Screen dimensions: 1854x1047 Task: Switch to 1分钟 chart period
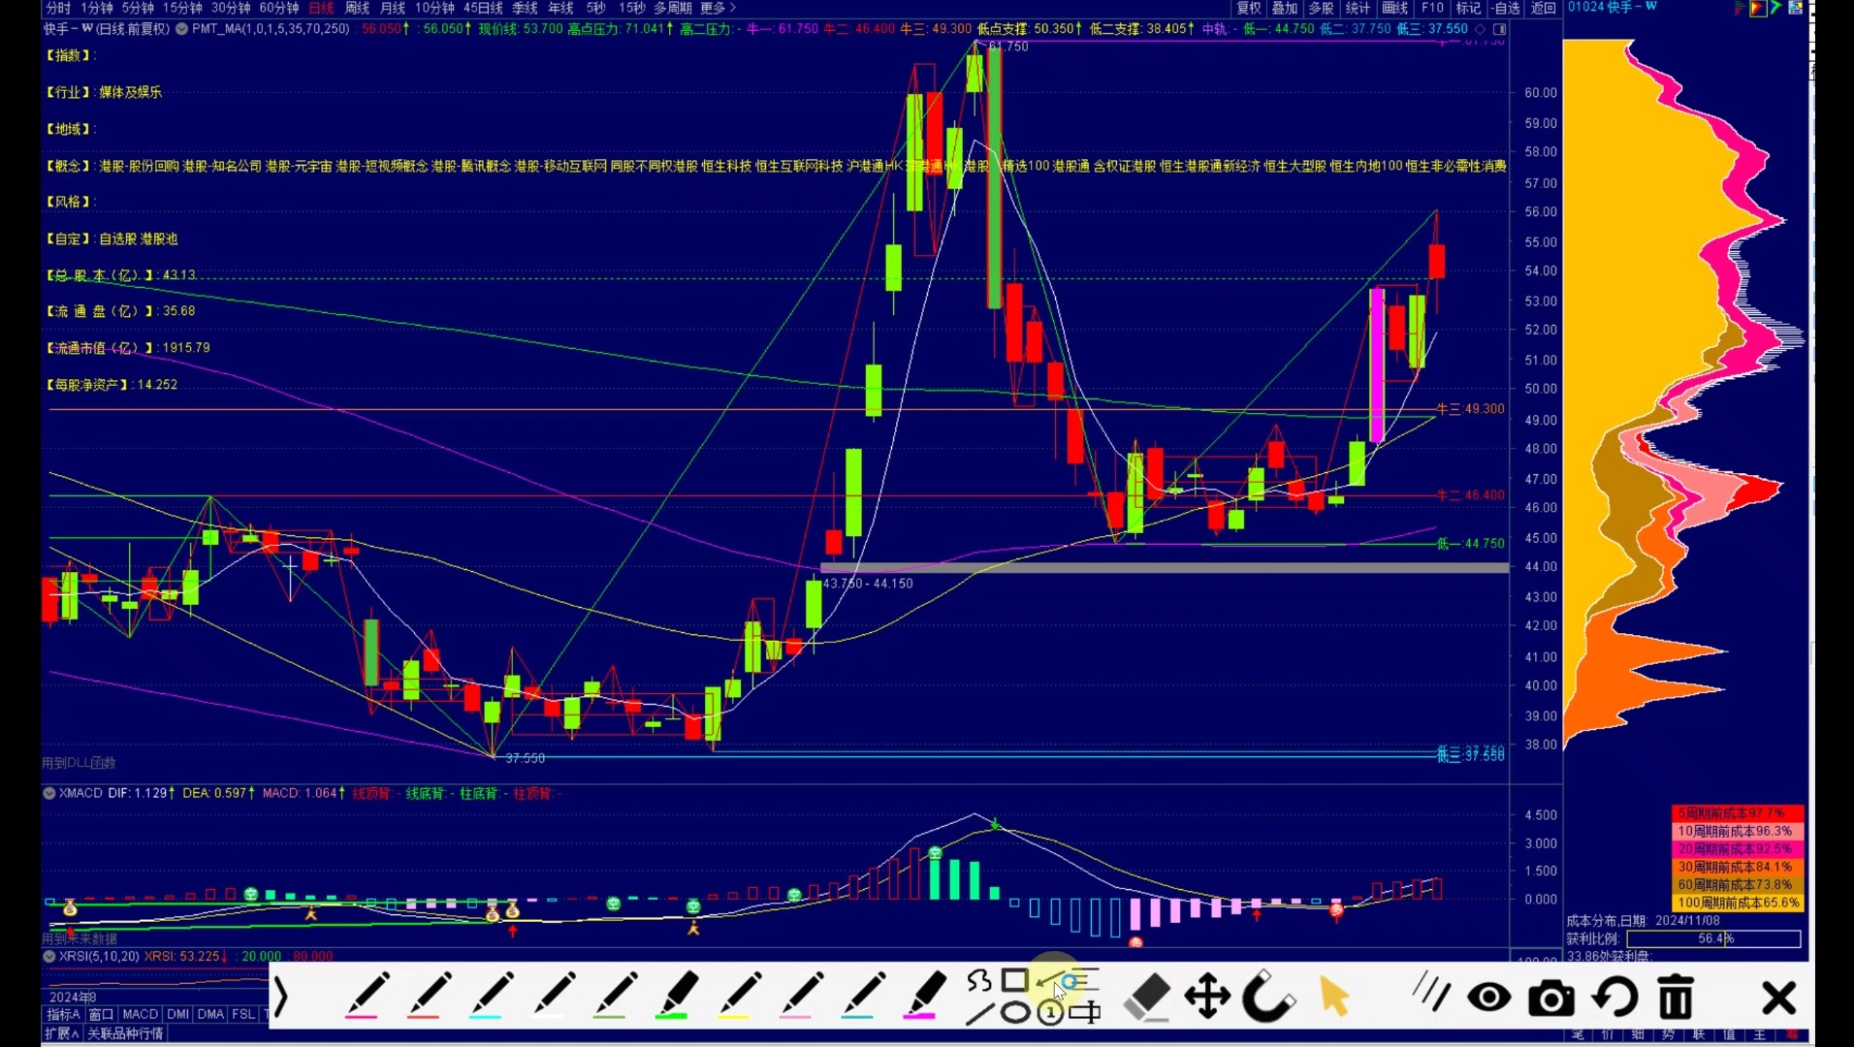97,8
